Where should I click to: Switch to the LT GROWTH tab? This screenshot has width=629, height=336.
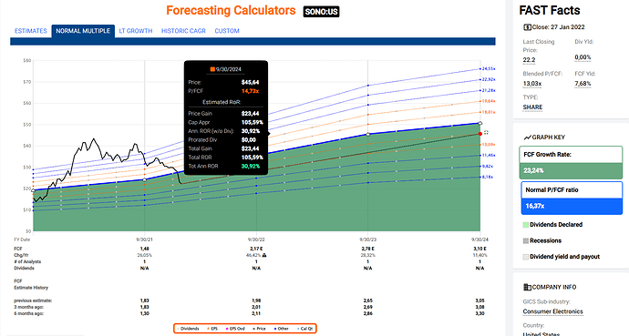click(136, 31)
